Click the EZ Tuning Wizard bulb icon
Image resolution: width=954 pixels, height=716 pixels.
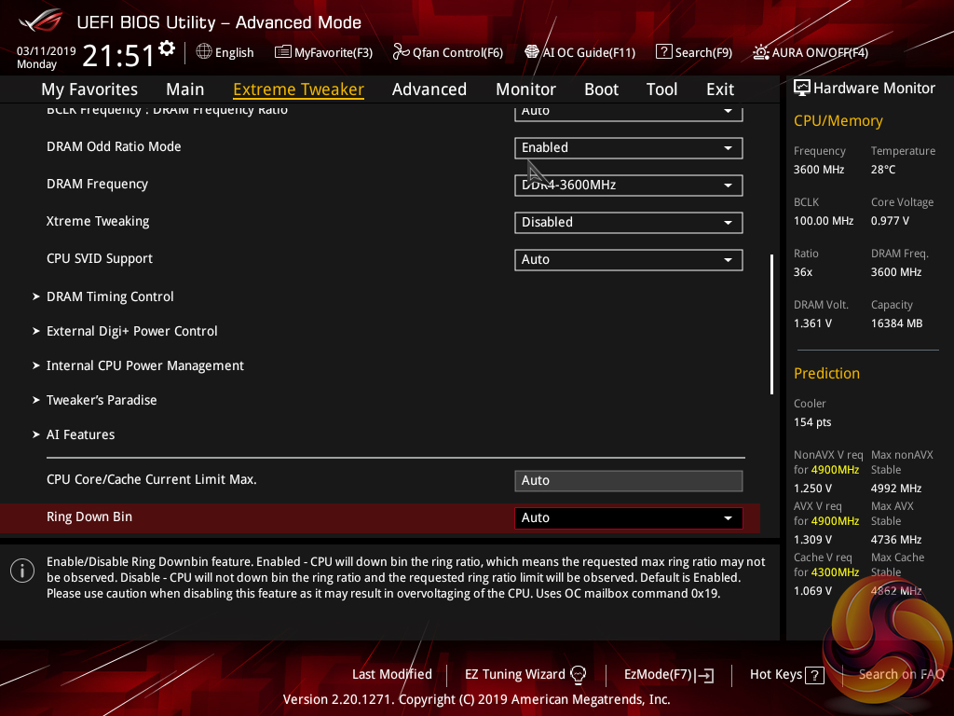[x=579, y=674]
